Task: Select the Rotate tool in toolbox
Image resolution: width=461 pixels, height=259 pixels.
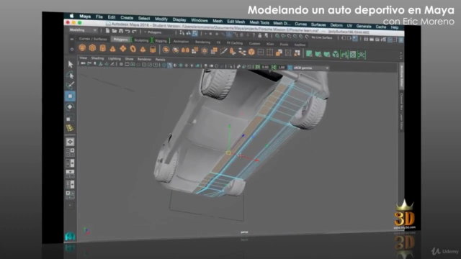Action: (70, 107)
